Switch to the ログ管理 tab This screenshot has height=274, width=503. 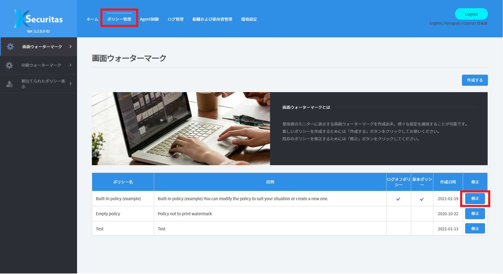coord(175,19)
